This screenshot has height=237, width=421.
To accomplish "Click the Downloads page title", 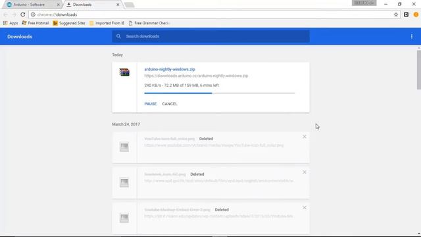I will (x=20, y=37).
